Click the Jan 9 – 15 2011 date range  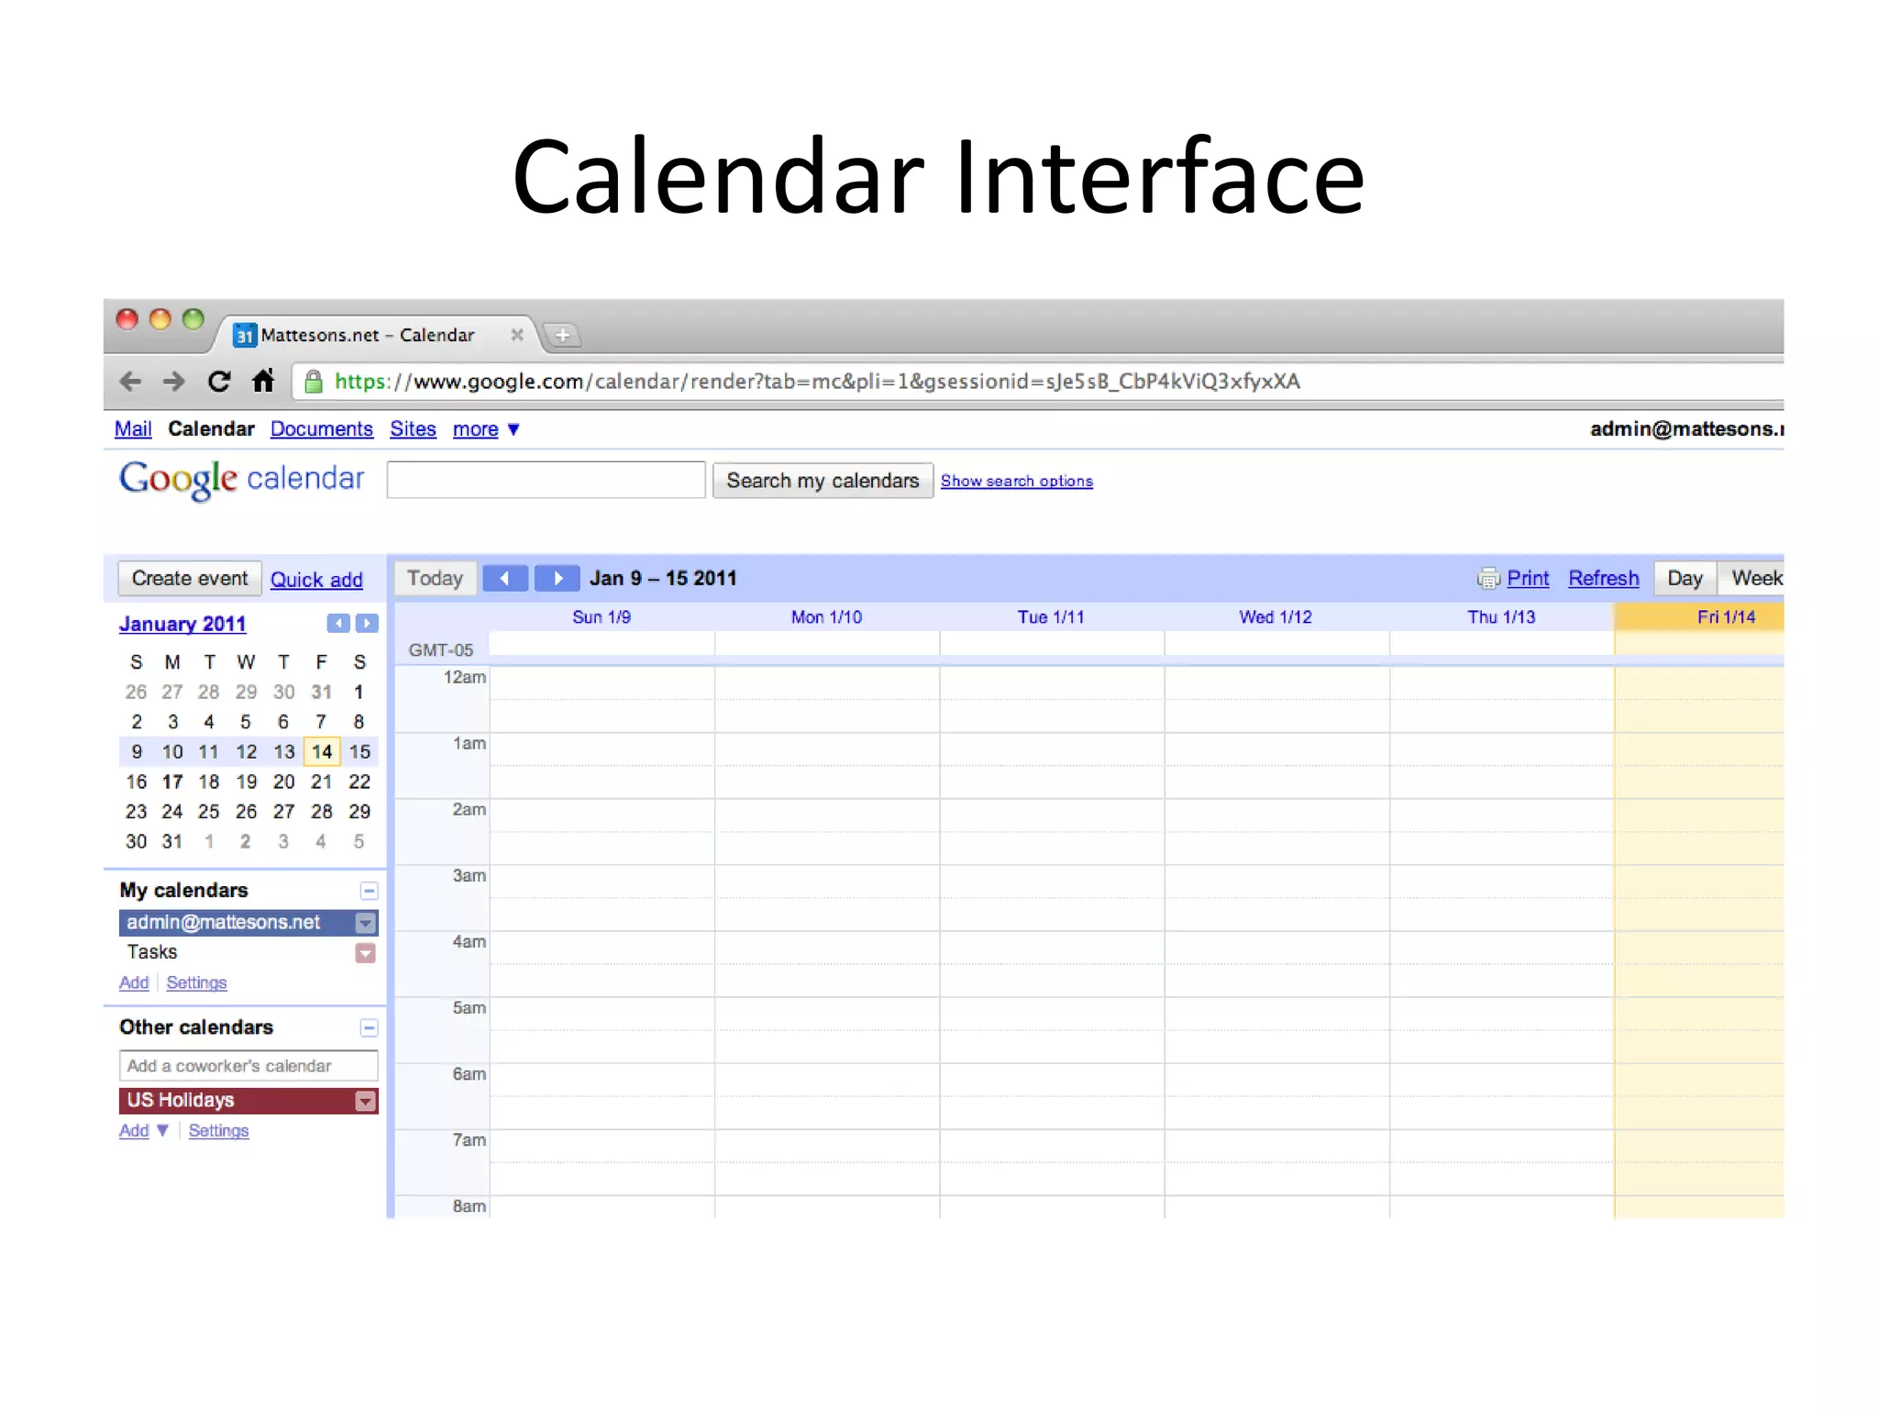663,578
